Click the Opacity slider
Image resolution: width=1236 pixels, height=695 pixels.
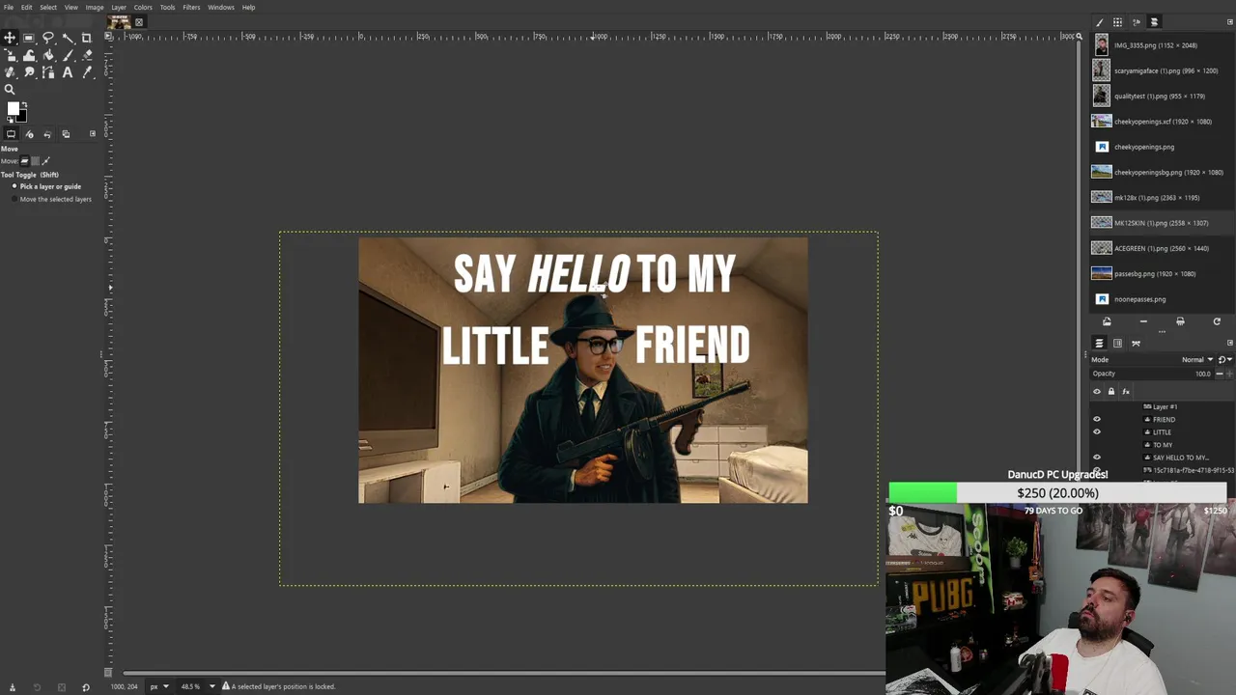coord(1152,374)
